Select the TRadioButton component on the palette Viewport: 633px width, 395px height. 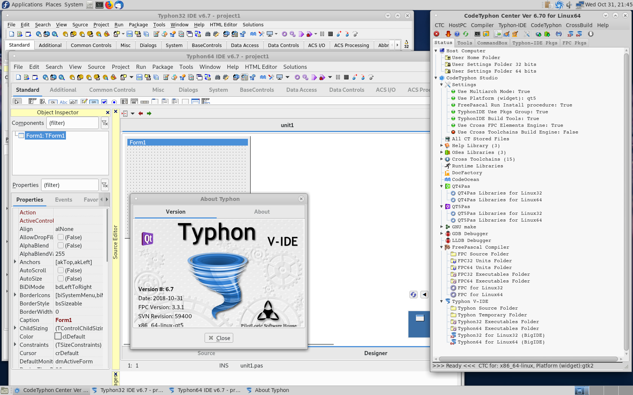click(114, 102)
